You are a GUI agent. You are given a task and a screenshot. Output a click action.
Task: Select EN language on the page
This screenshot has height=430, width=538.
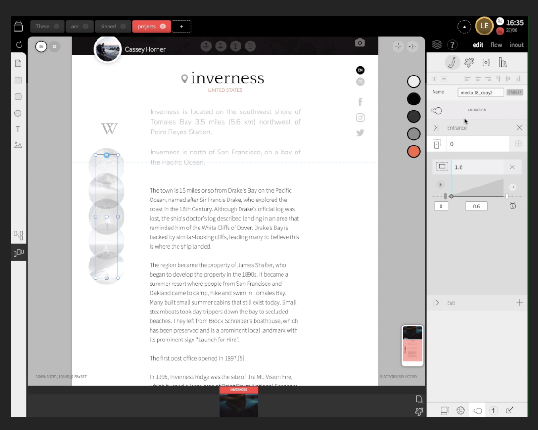click(360, 70)
